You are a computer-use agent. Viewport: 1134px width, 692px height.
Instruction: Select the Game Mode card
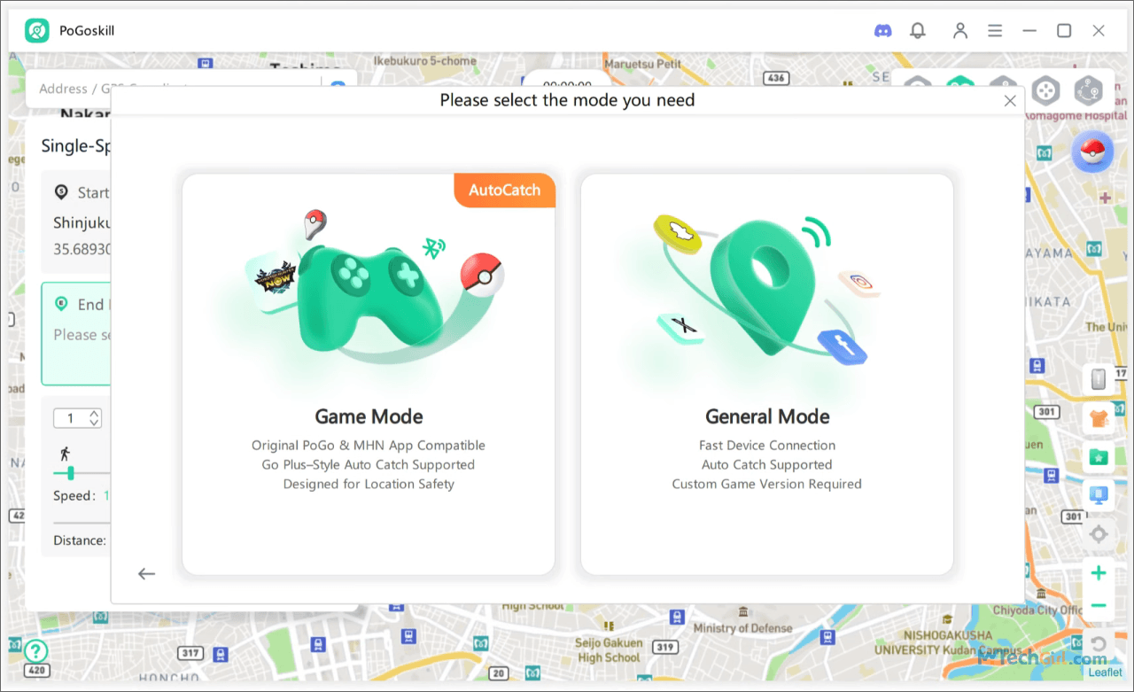click(369, 374)
